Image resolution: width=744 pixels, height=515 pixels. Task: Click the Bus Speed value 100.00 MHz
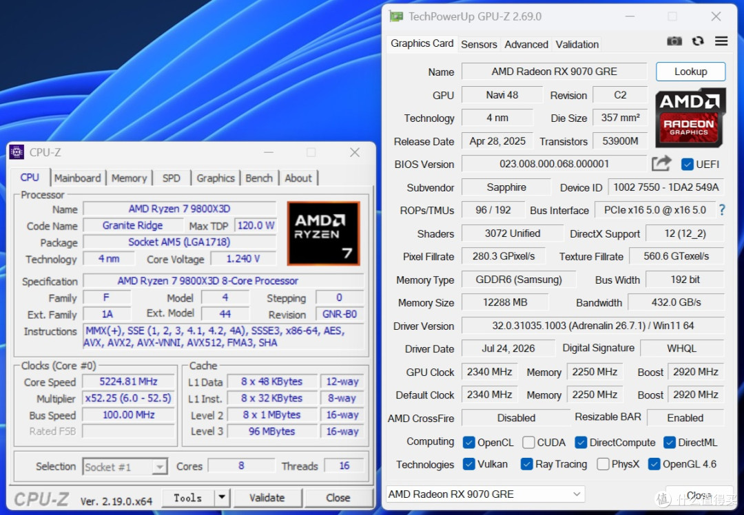pos(128,414)
